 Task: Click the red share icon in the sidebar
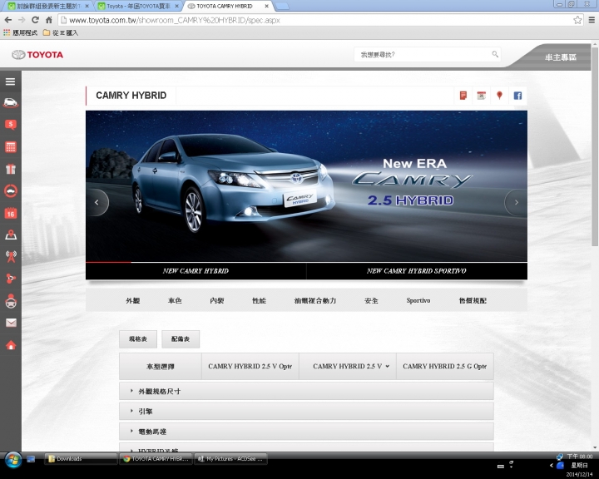coord(10,279)
